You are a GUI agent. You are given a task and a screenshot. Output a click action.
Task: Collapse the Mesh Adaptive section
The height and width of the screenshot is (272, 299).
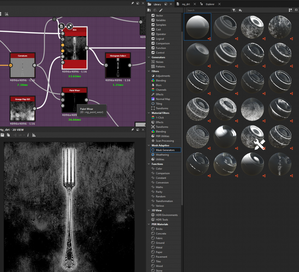click(149, 145)
